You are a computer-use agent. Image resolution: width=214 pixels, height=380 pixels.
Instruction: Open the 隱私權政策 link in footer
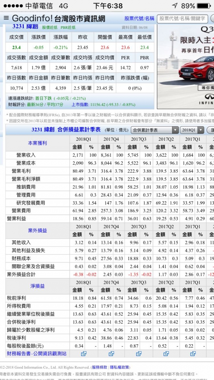click(x=119, y=368)
